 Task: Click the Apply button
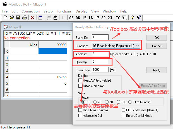157,70
